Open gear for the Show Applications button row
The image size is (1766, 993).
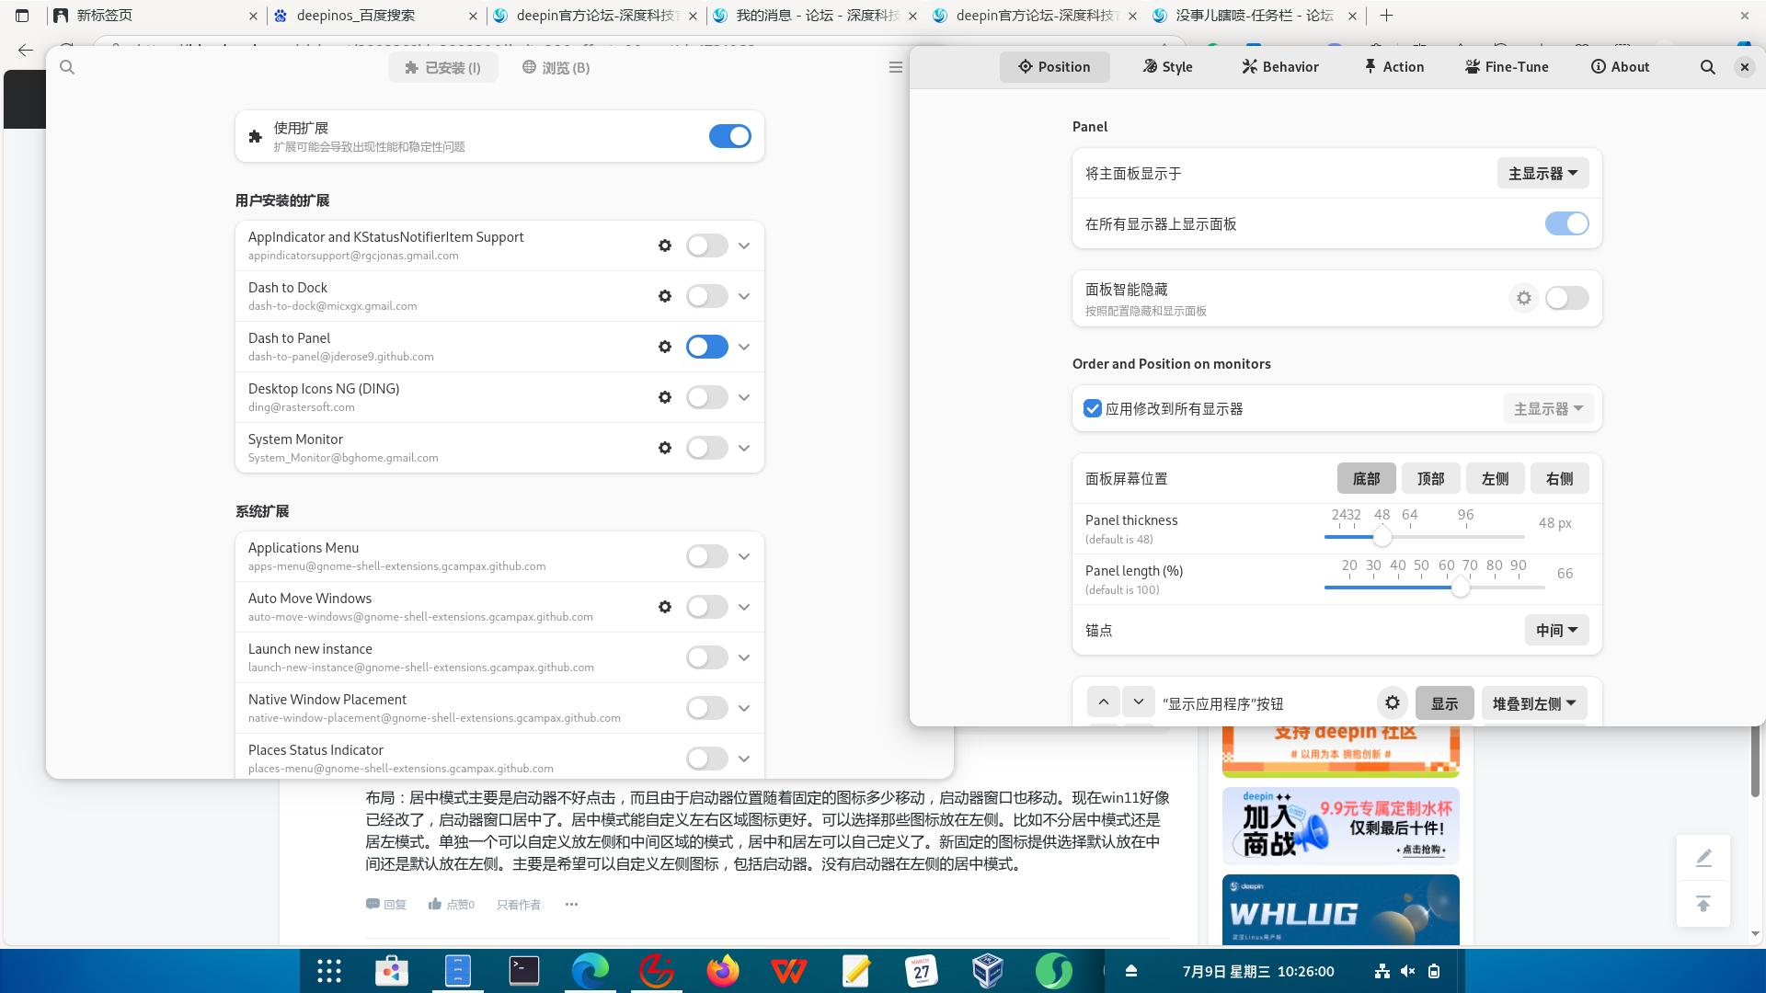click(x=1393, y=703)
